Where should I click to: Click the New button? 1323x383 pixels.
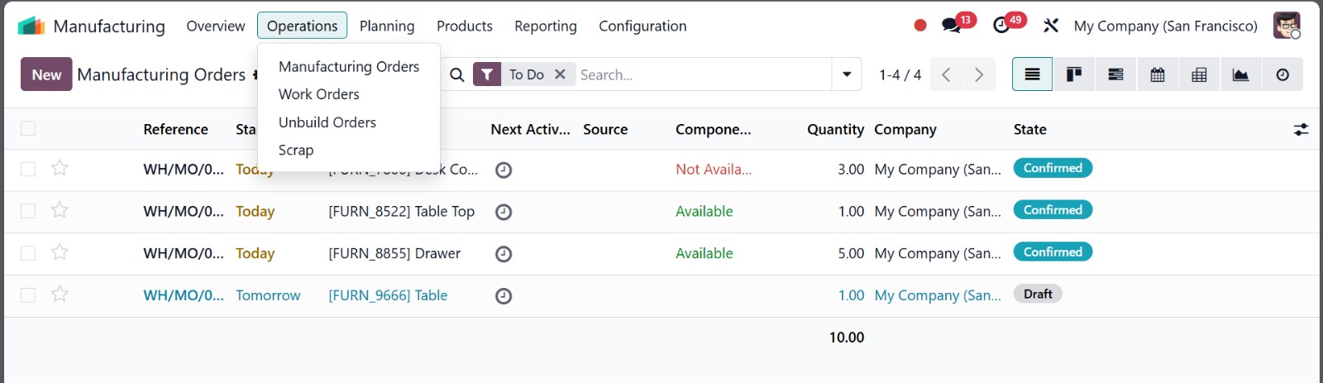[x=46, y=74]
